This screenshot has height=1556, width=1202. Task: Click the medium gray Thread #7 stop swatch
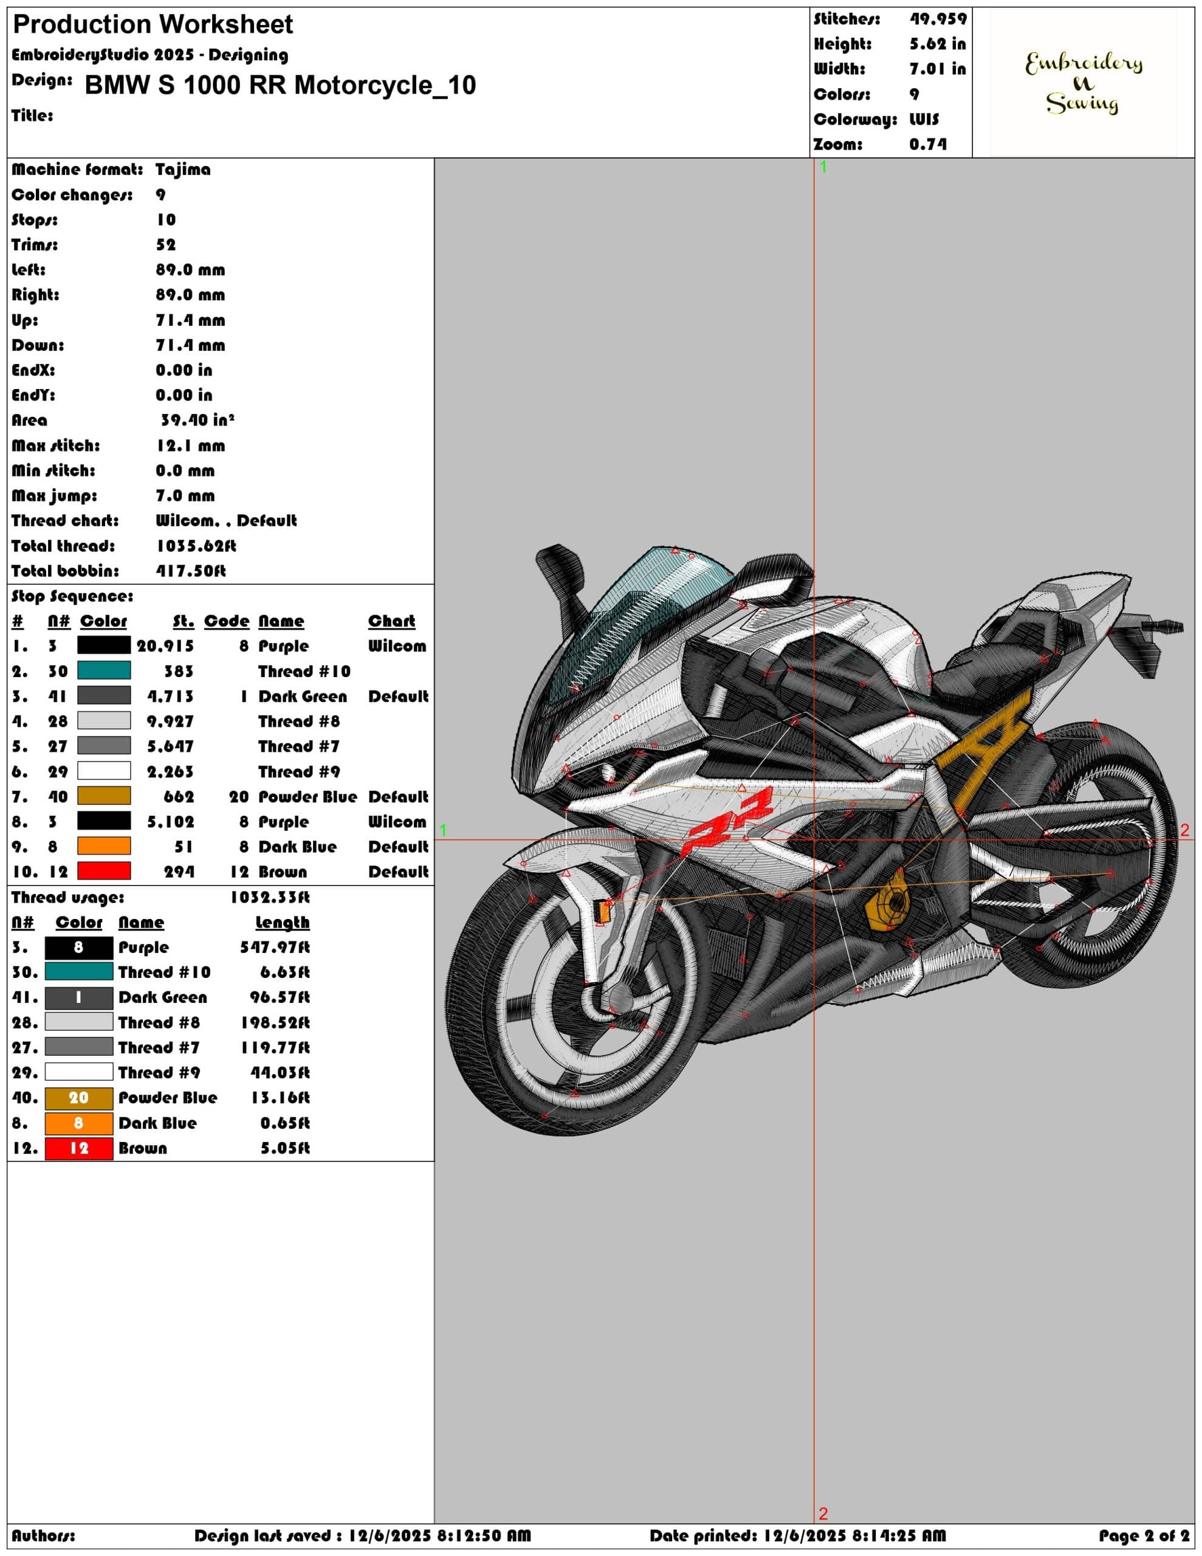(x=104, y=746)
